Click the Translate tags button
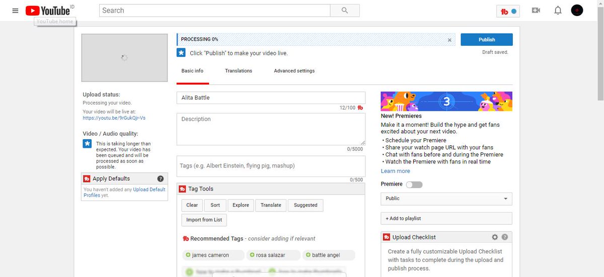Viewport: 604px width, 277px height. [x=271, y=205]
